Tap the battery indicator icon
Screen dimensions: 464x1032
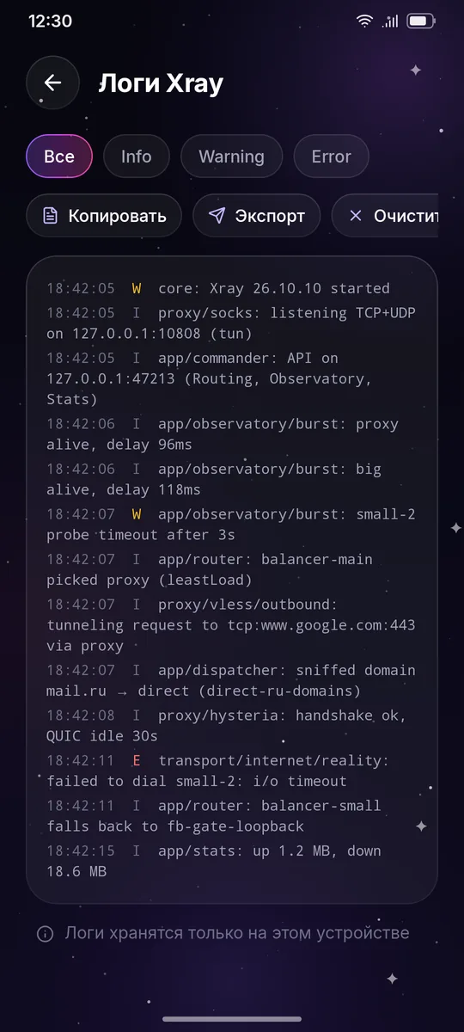[421, 21]
